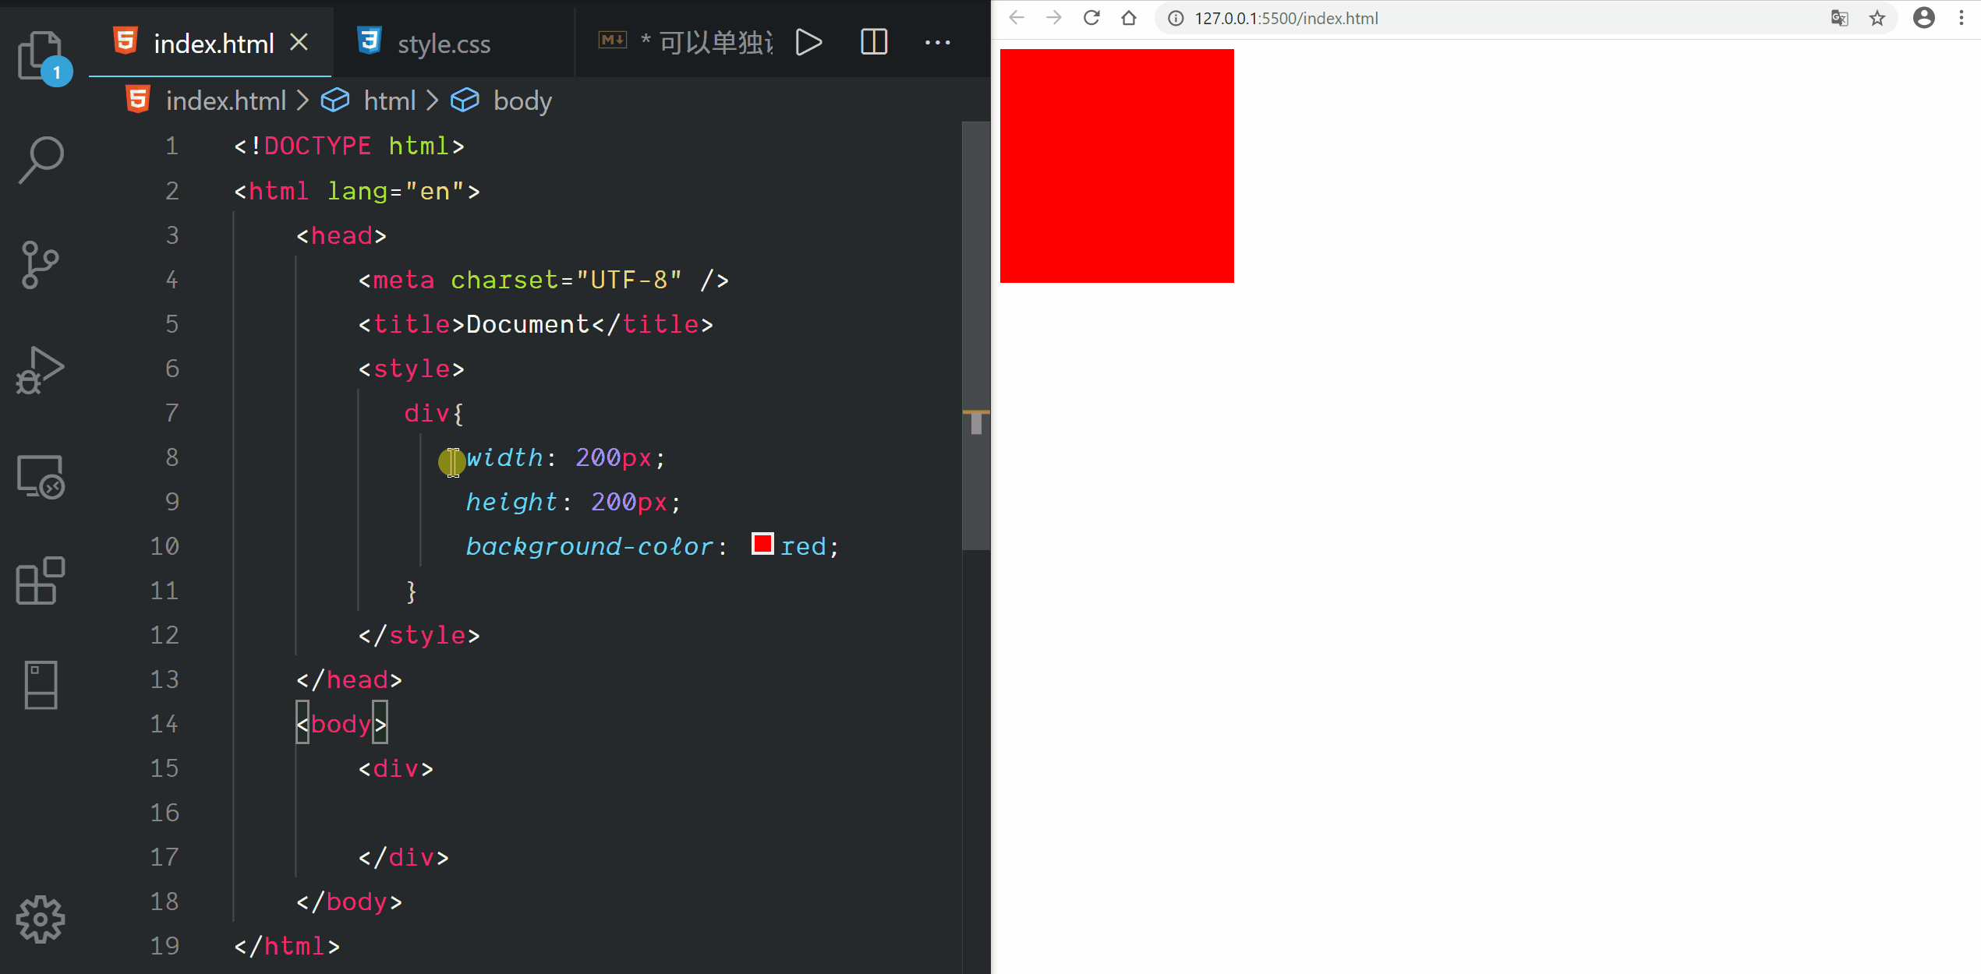
Task: Click the <style> opening tag on line 6
Action: [x=412, y=369]
